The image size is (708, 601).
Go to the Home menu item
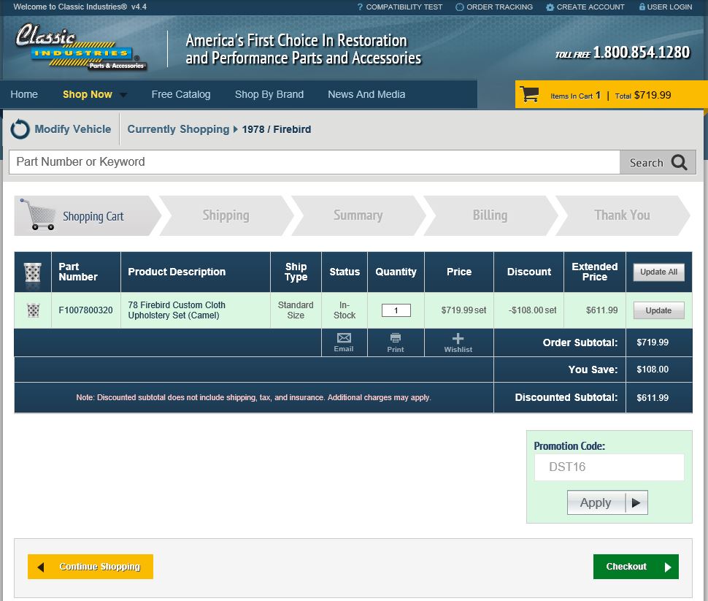pos(24,94)
